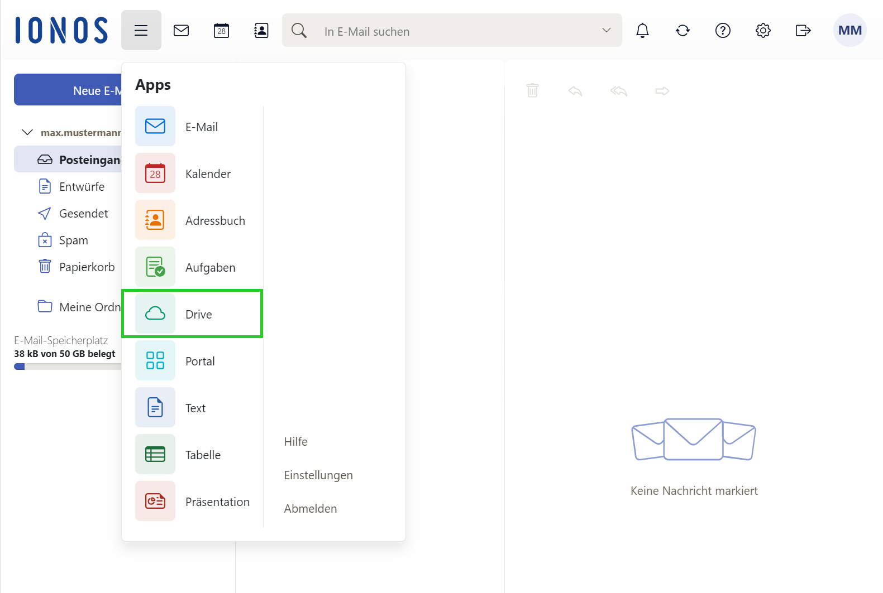Open the Spam folder
Image resolution: width=883 pixels, height=593 pixels.
coord(63,240)
